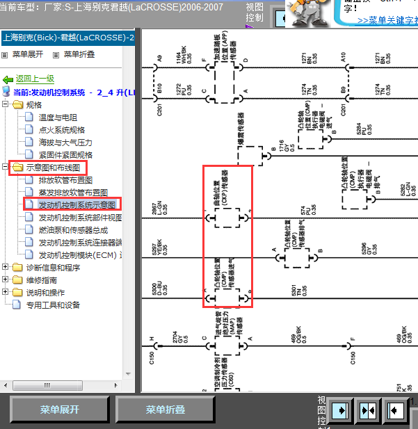Open the 紧固件紧固规格 document
This screenshot has height=429, width=418.
pos(65,155)
